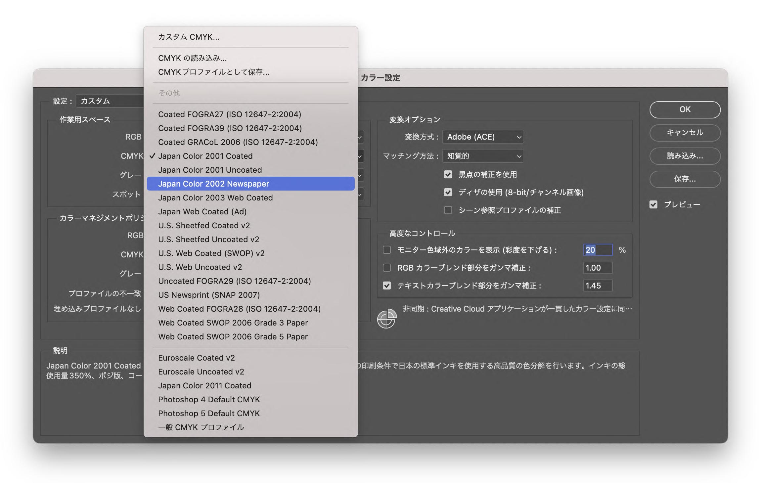Viewport: 759px width, 483px height.
Task: Select Coated FOGRA27 (ISO 12647-2:2004) profile
Action: click(x=250, y=114)
